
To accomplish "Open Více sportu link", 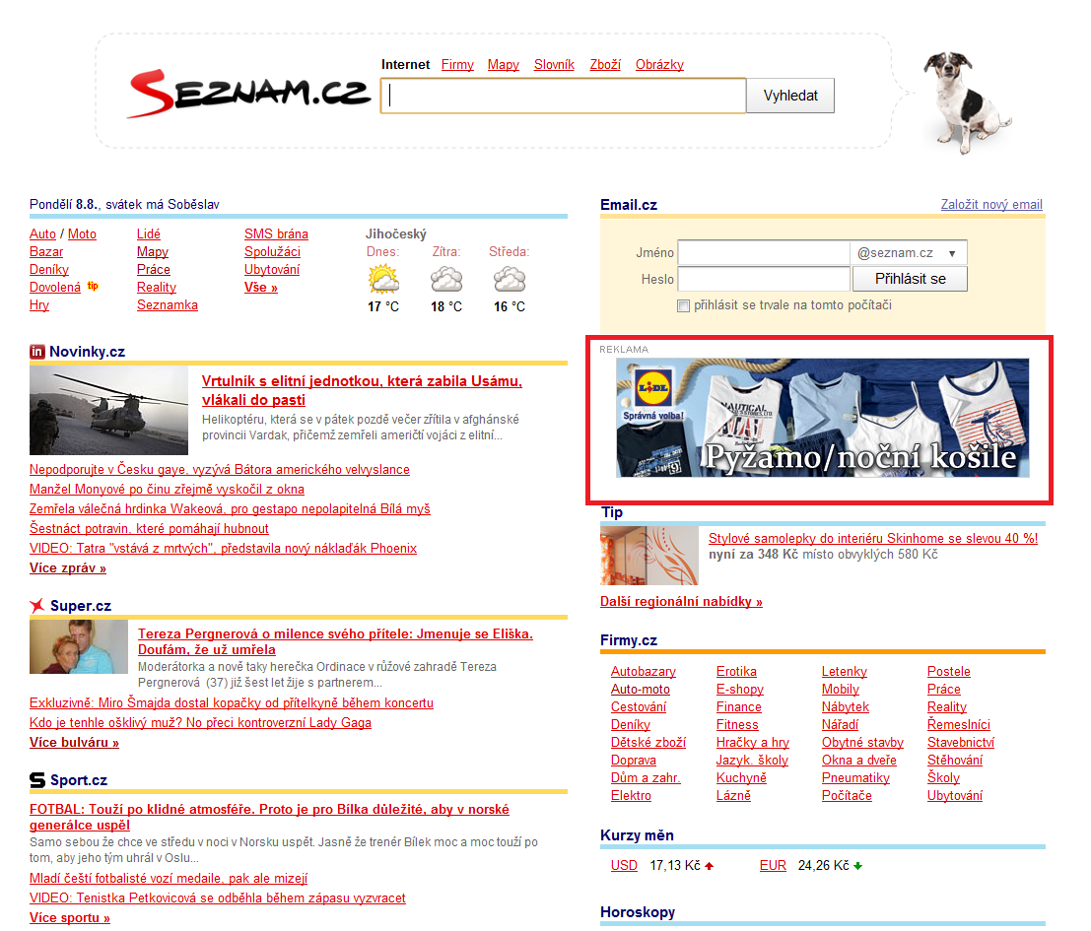I will 70,918.
